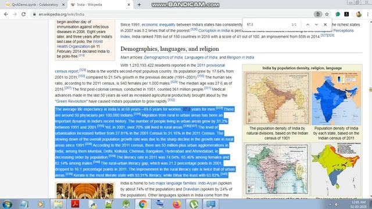372x209 pixels.
Task: Open the Chrome profile avatar
Action: (x=359, y=14)
